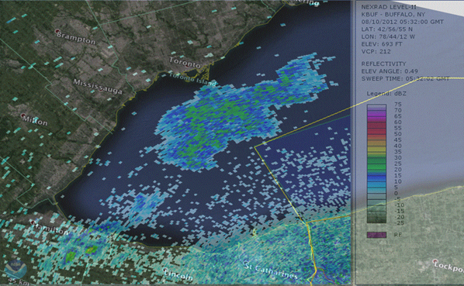Select the Hamilton city marker dot

[x=33, y=222]
